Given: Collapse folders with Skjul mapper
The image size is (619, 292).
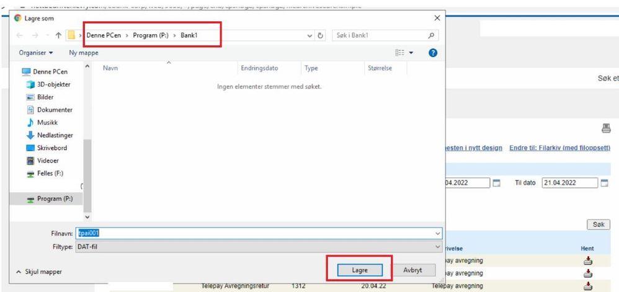Looking at the screenshot, I should pyautogui.click(x=38, y=272).
